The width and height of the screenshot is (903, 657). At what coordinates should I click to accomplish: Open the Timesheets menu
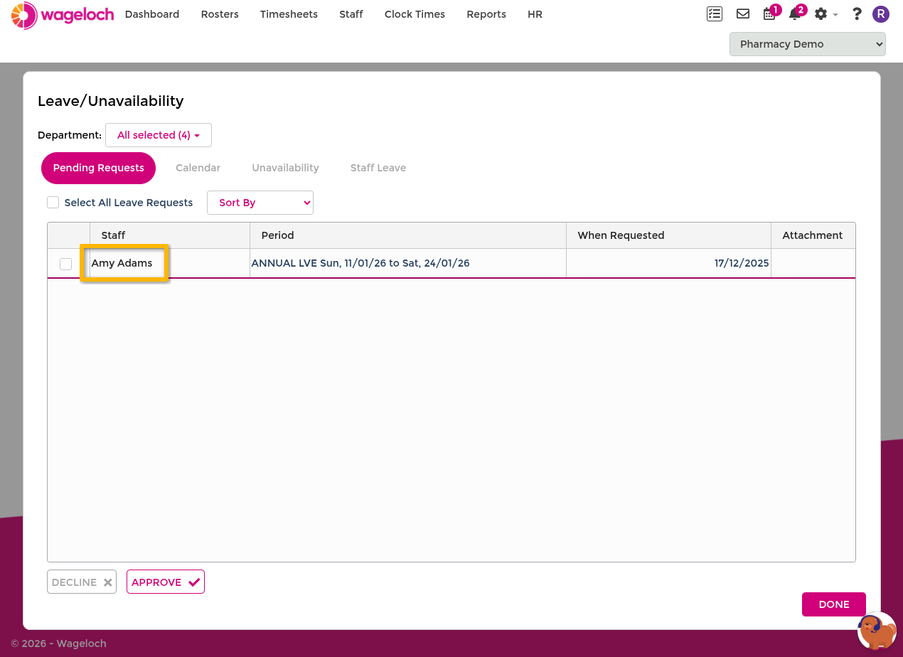289,14
